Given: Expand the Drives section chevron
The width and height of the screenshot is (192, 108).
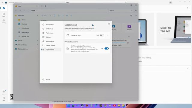Looking at the screenshot, I should 37,41.
